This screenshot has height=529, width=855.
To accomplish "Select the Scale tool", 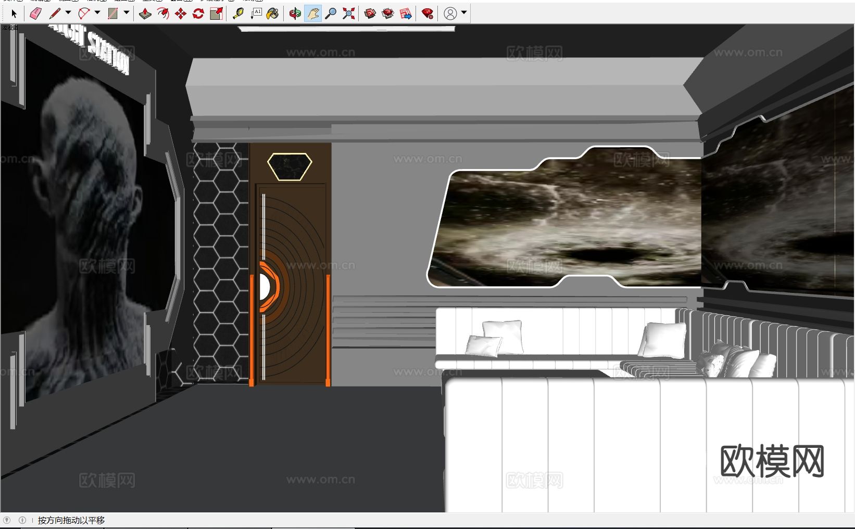I will point(216,14).
